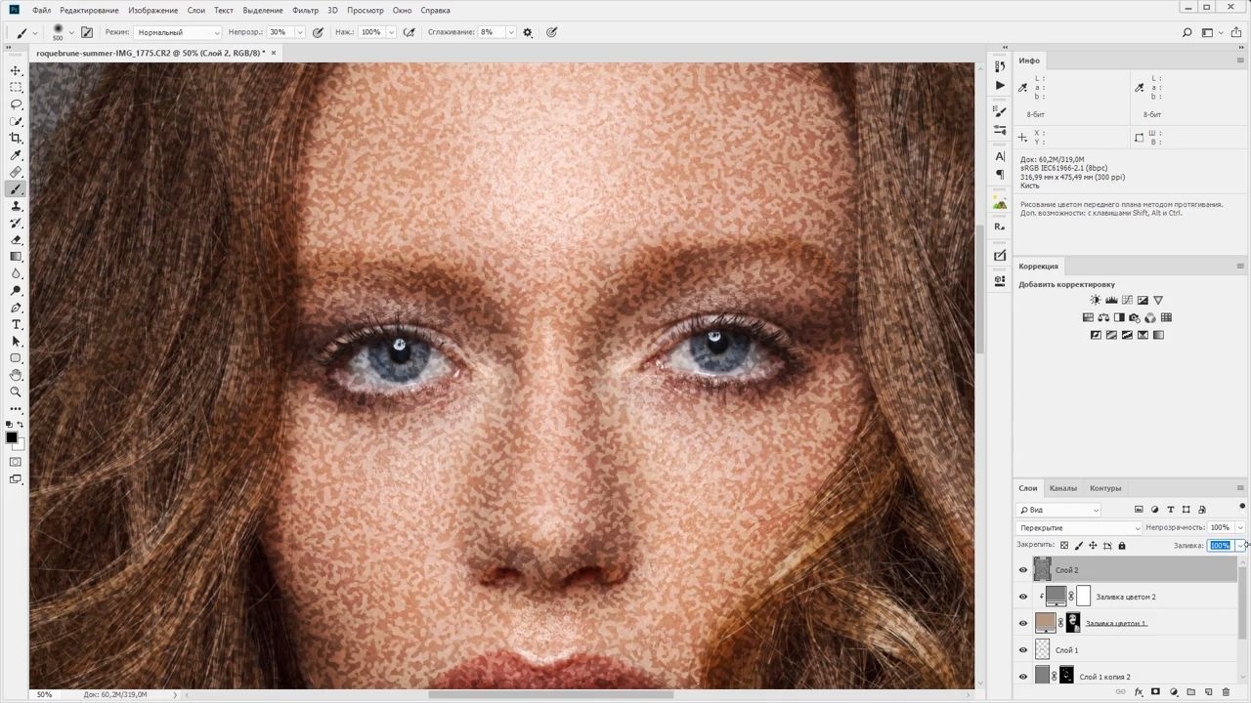
Task: Click the Заливка цветом 2 mask thumbnail
Action: click(x=1083, y=597)
